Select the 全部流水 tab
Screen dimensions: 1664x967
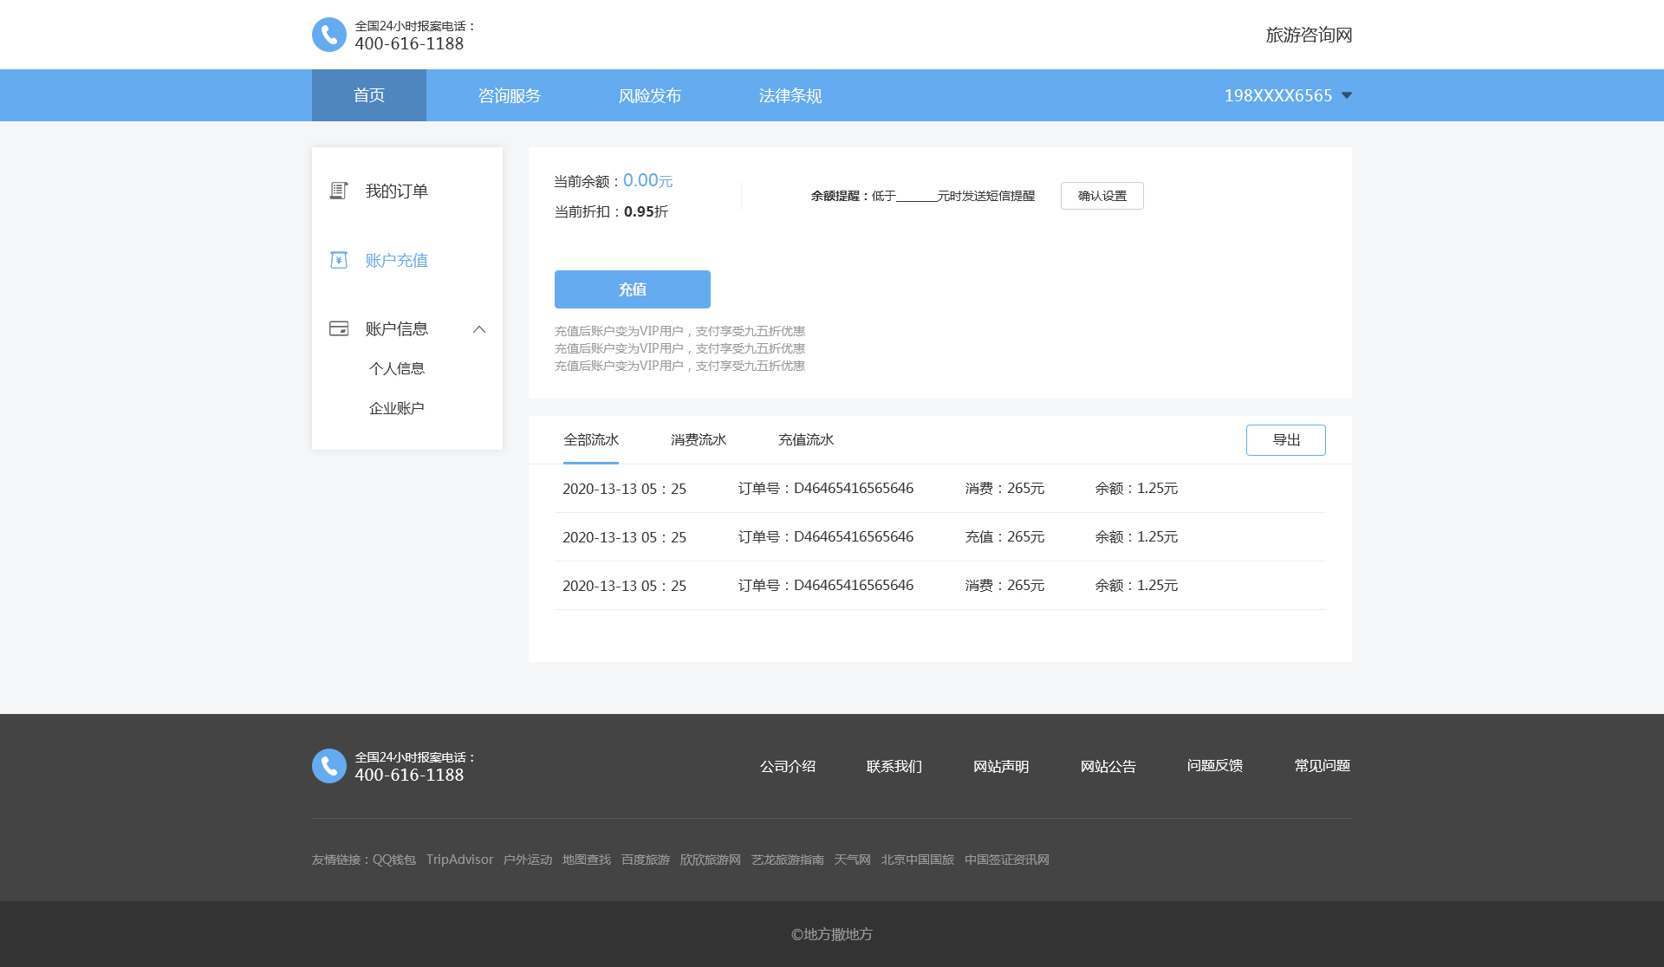point(591,440)
